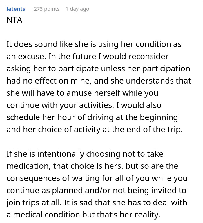Image resolution: width=203 pixels, height=223 pixels.
Task: Click the line 'continue as planned and/or'
Action: click(96, 190)
